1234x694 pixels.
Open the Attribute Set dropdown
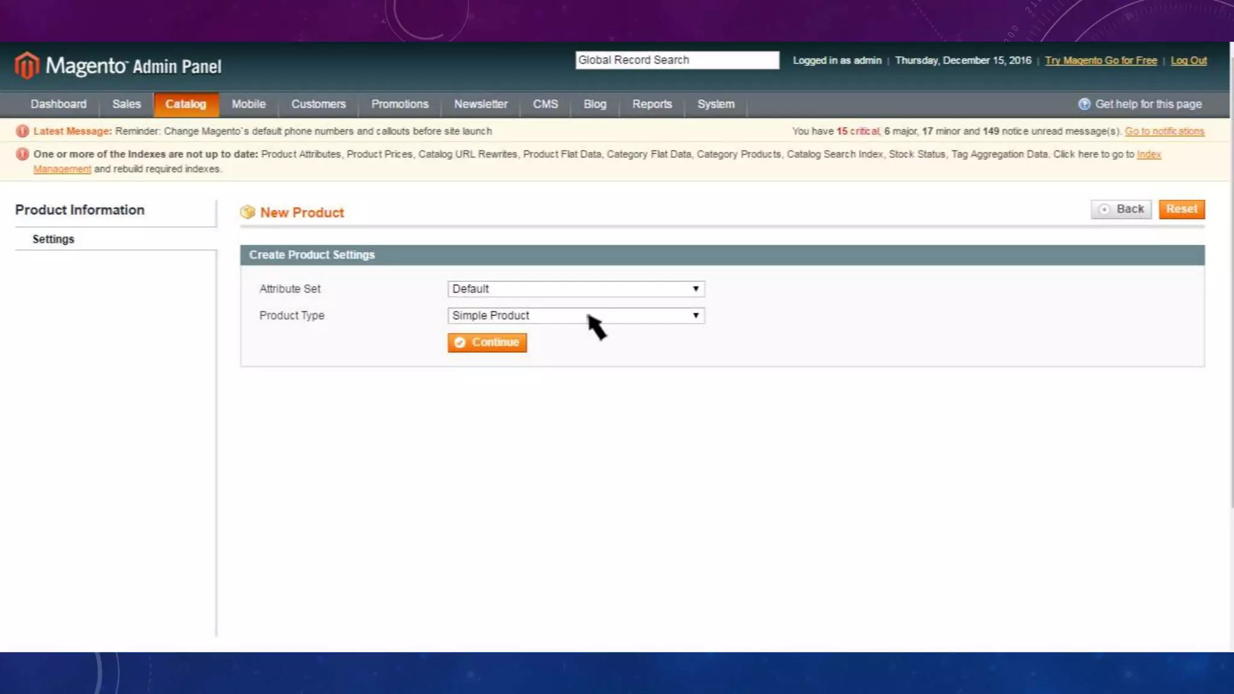pos(575,289)
